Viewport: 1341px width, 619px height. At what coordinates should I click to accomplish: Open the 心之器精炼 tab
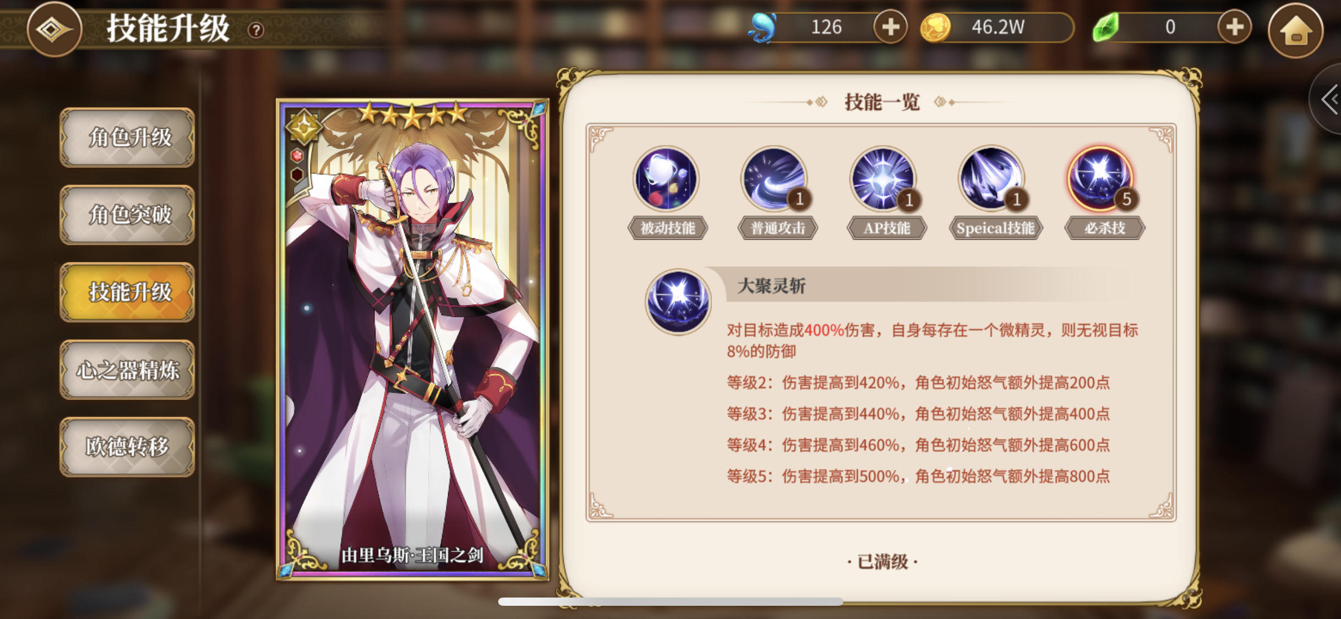[127, 370]
